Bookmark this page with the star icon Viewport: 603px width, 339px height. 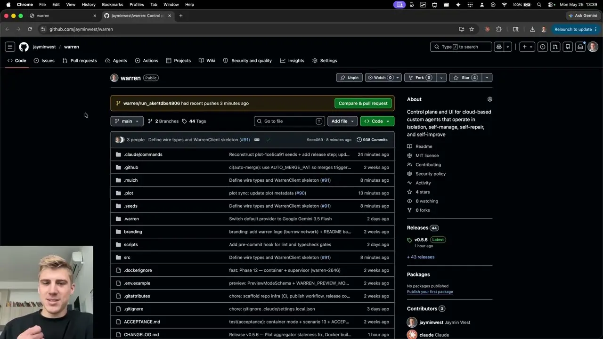(x=472, y=29)
